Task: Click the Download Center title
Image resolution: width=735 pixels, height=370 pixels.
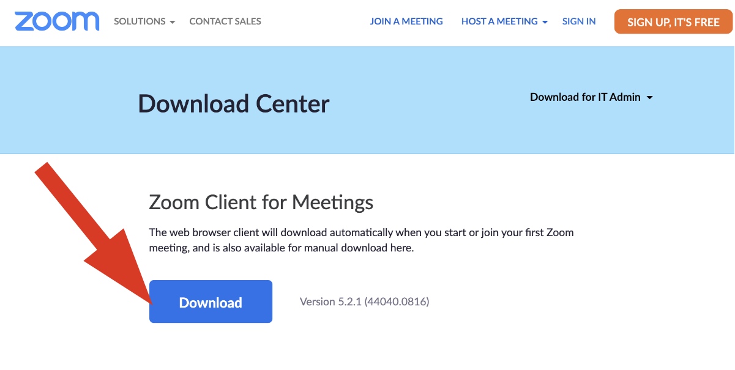Action: [234, 104]
